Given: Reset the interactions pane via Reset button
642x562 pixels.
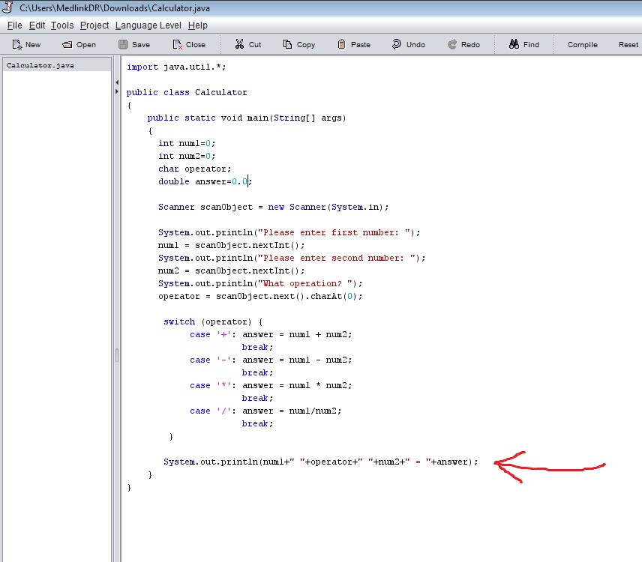Looking at the screenshot, I should click(x=628, y=44).
